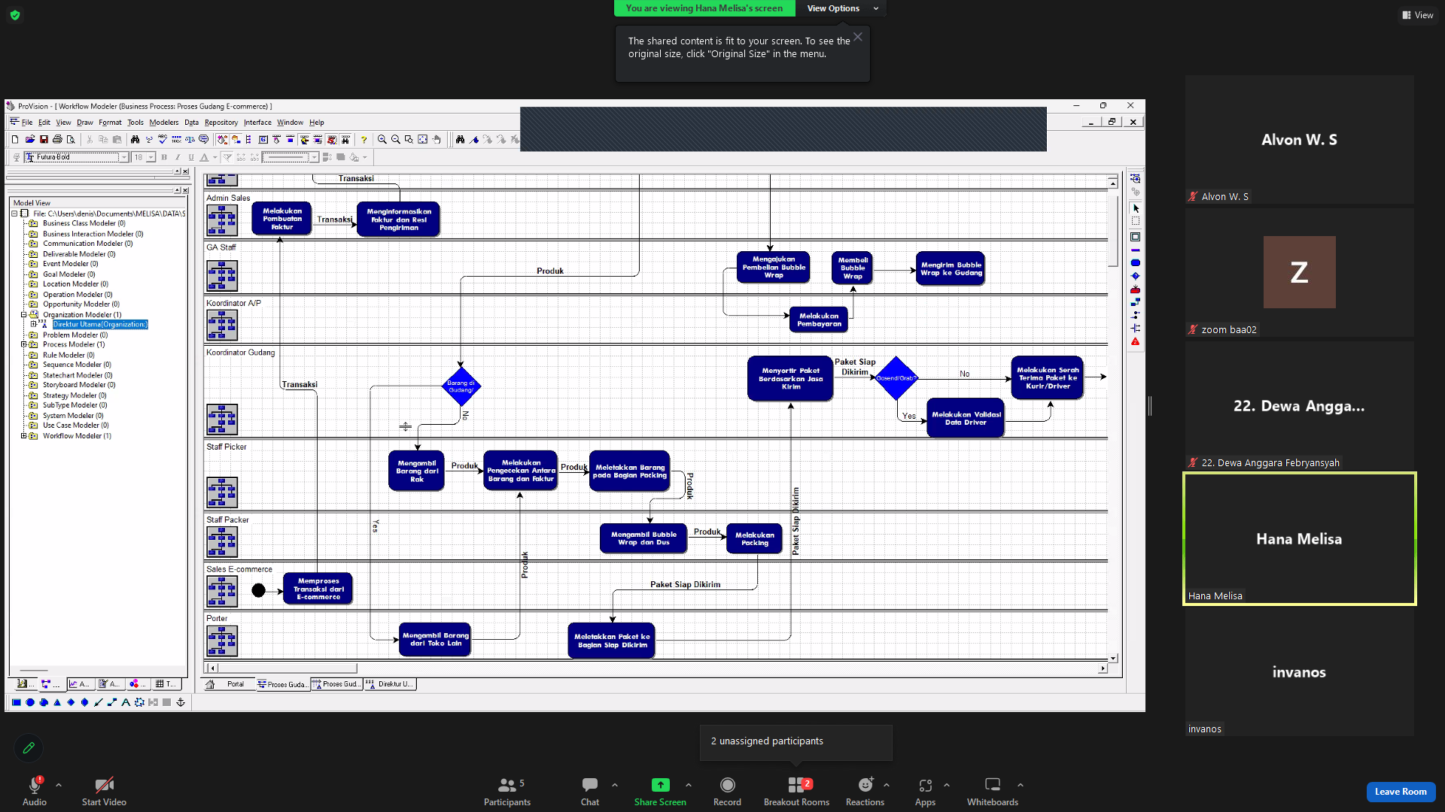Viewport: 1445px width, 812px height.
Task: Open Share Screen options chevron
Action: coord(688,785)
